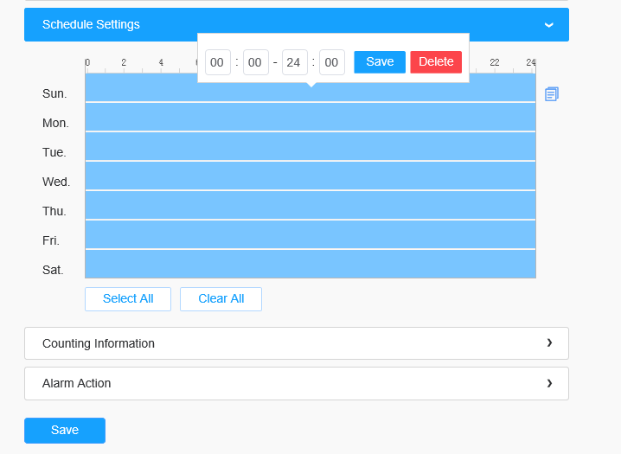Edit the start minute field
Viewport: 621px width, 454px height.
click(256, 62)
